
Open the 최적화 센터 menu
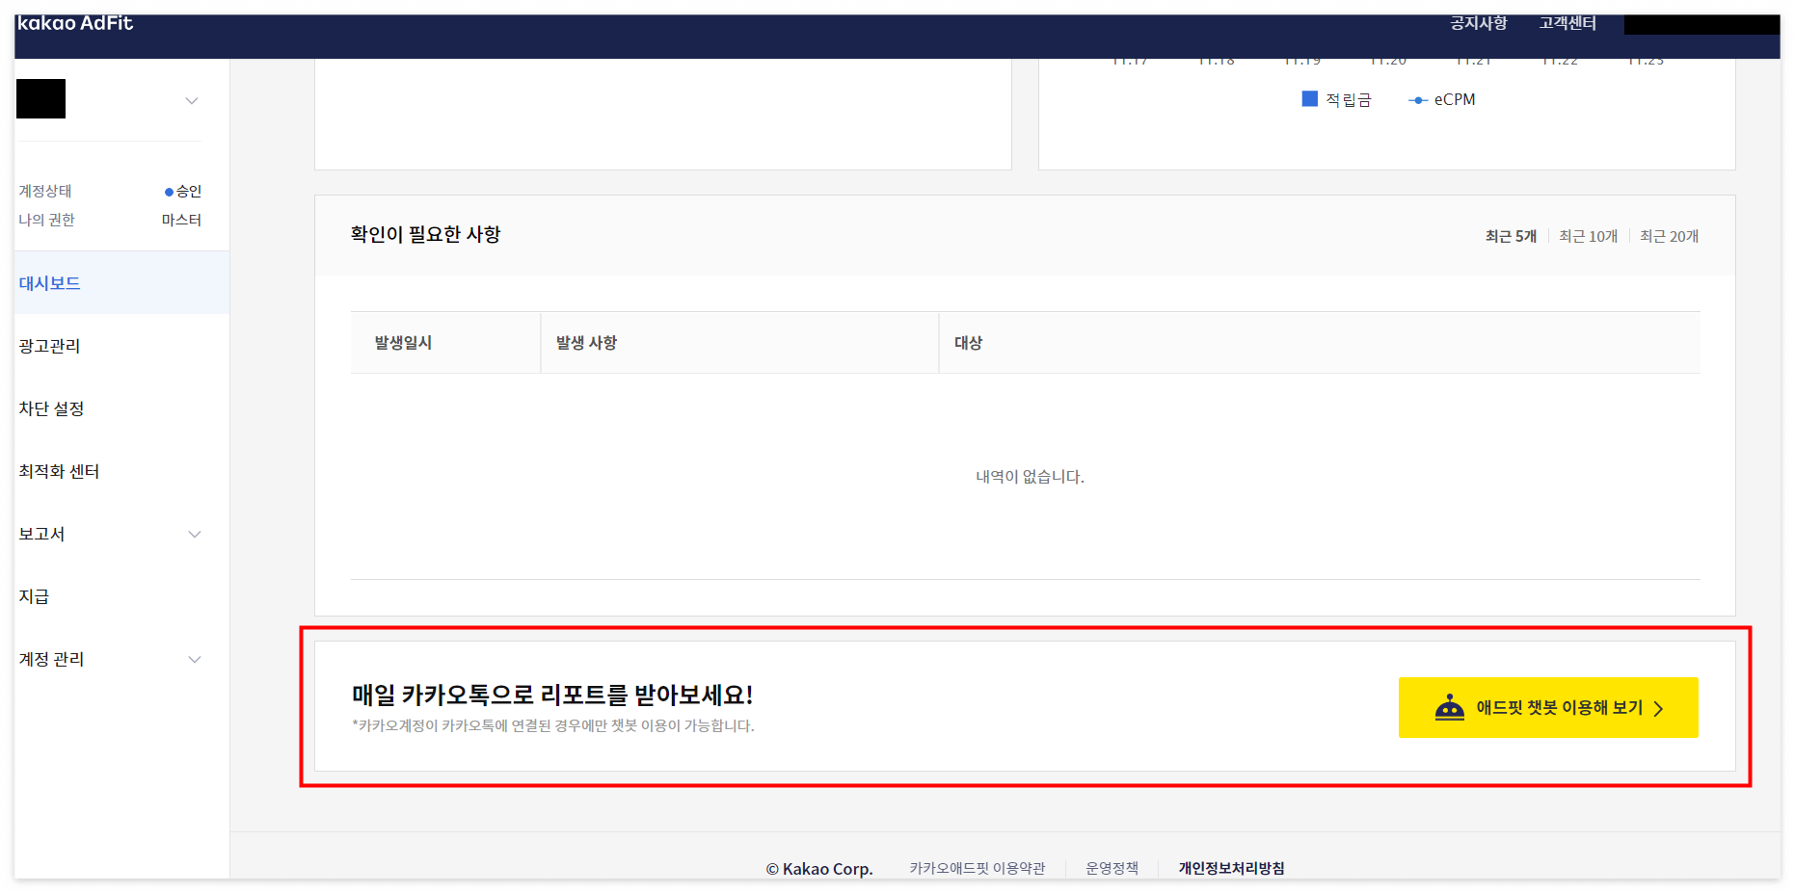tap(121, 471)
